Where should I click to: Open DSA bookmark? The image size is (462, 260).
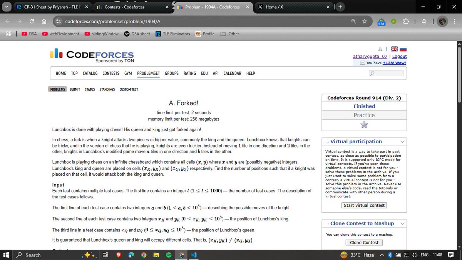point(30,34)
